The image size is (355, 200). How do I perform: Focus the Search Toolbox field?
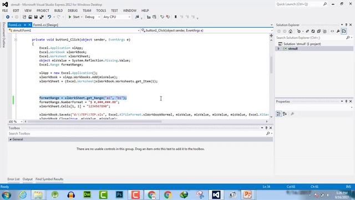tap(137, 133)
